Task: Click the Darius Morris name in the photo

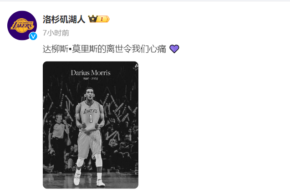Action: [x=91, y=73]
